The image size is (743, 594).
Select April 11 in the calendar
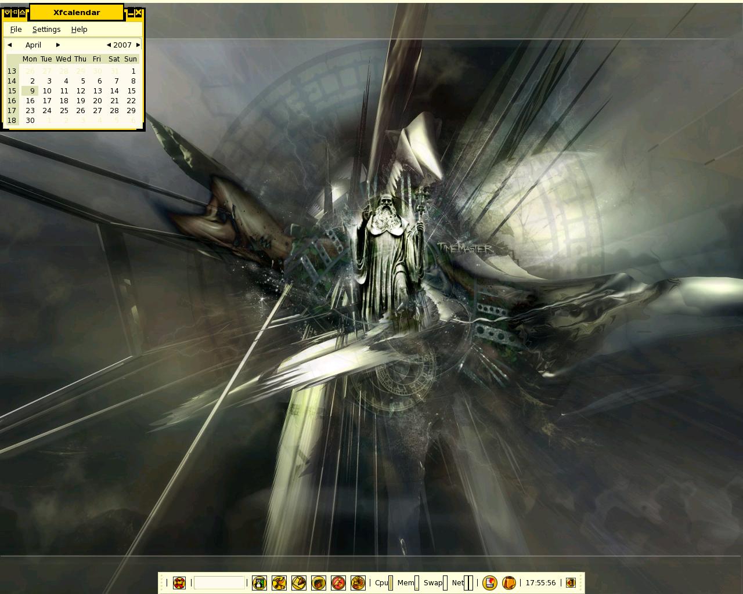[x=64, y=90]
